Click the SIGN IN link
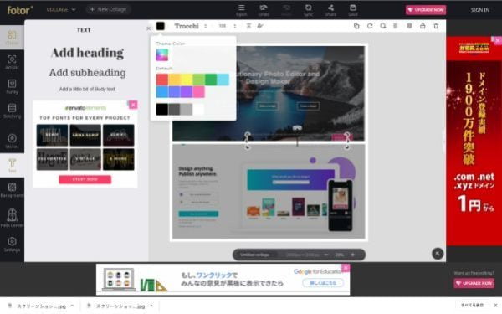The height and width of the screenshot is (314, 502). point(480,10)
